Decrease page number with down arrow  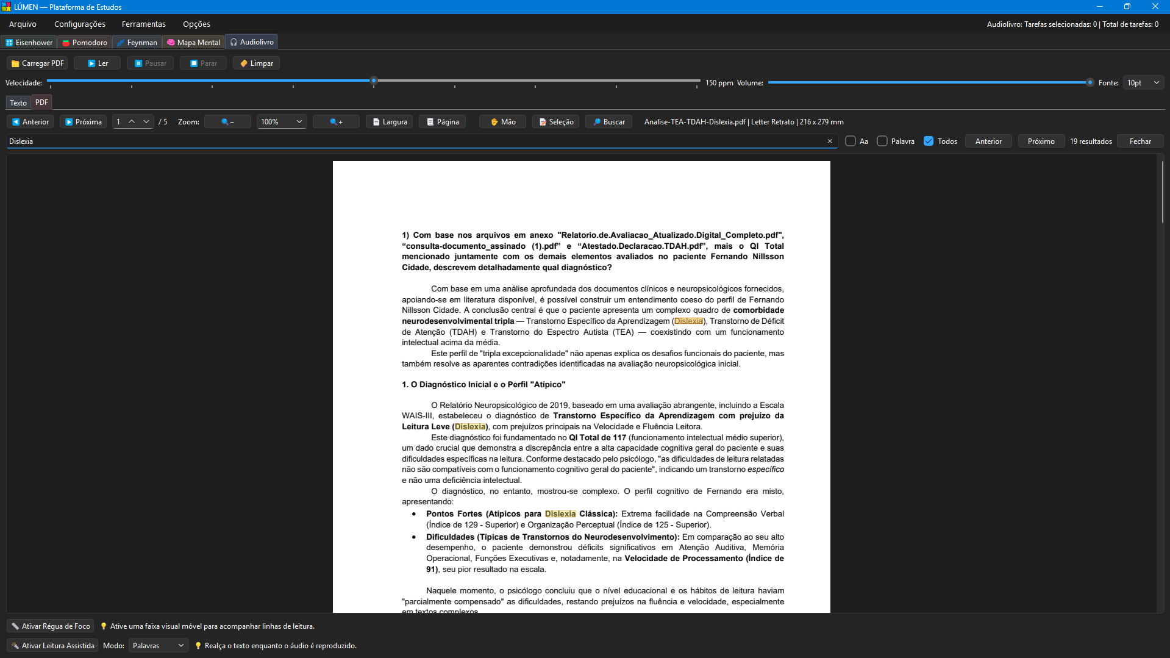tap(146, 122)
